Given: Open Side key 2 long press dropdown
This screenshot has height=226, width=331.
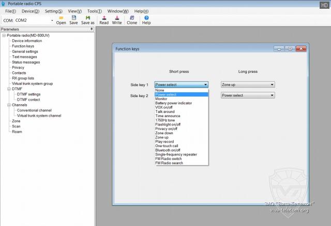Looking at the screenshot, I should pyautogui.click(x=248, y=95).
